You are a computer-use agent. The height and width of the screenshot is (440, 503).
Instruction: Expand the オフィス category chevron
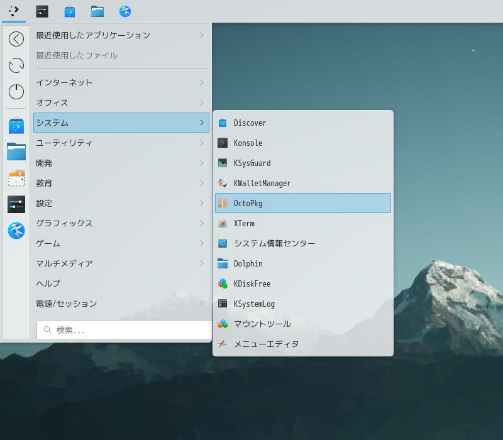[201, 102]
